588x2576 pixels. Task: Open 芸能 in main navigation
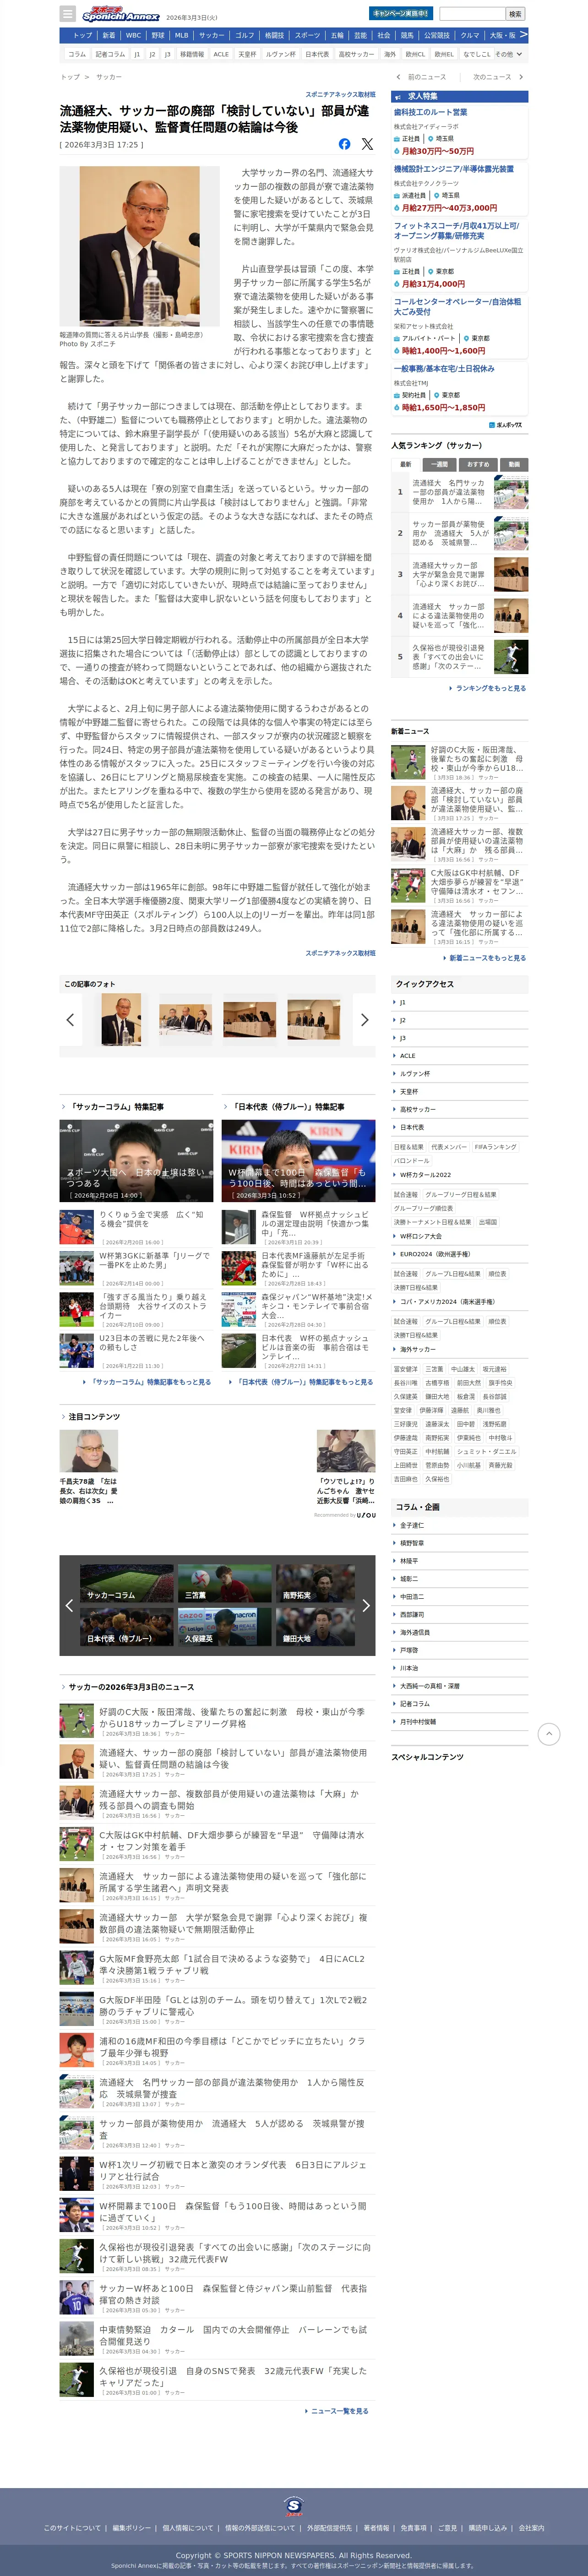pos(361,35)
